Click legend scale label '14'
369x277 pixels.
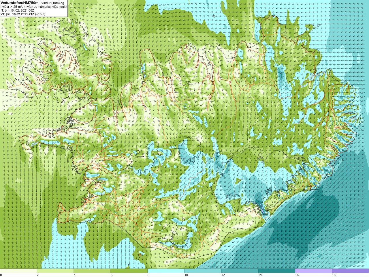260,275
